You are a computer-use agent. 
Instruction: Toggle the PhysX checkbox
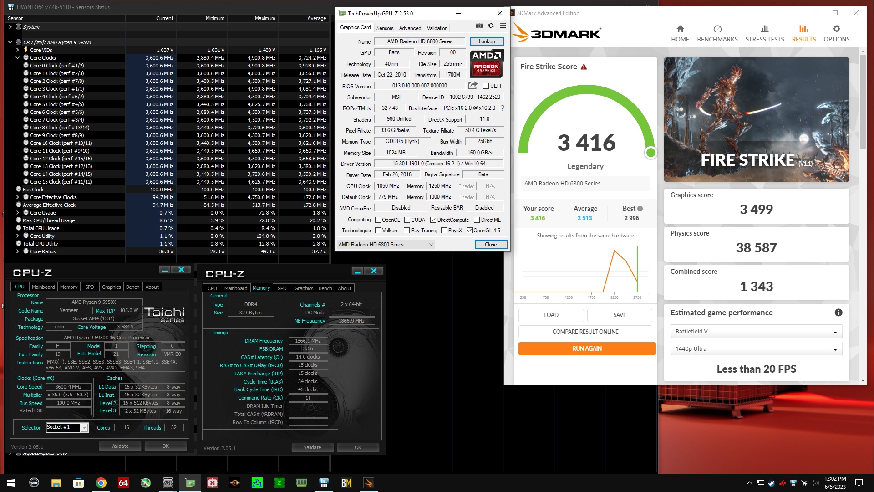[x=444, y=231]
